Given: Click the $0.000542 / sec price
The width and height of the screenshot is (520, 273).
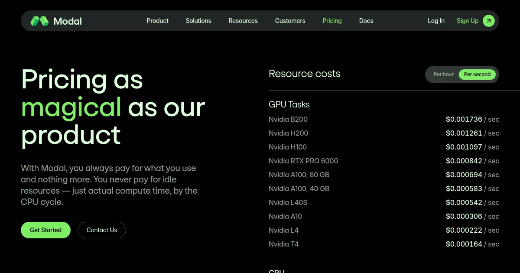Looking at the screenshot, I should 472,202.
